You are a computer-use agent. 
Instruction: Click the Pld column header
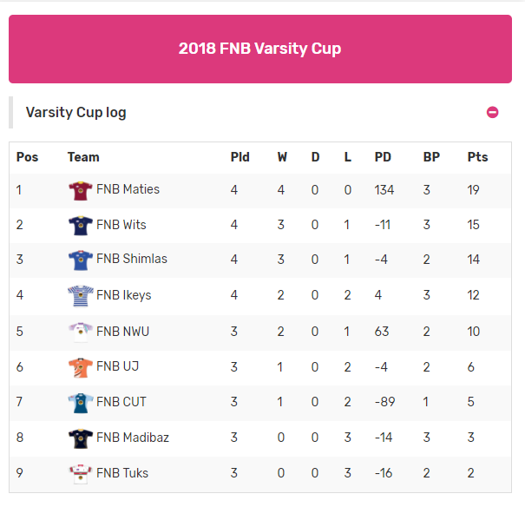tap(240, 157)
